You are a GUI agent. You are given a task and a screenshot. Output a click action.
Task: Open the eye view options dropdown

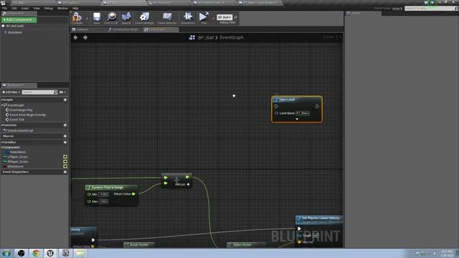coord(62,92)
